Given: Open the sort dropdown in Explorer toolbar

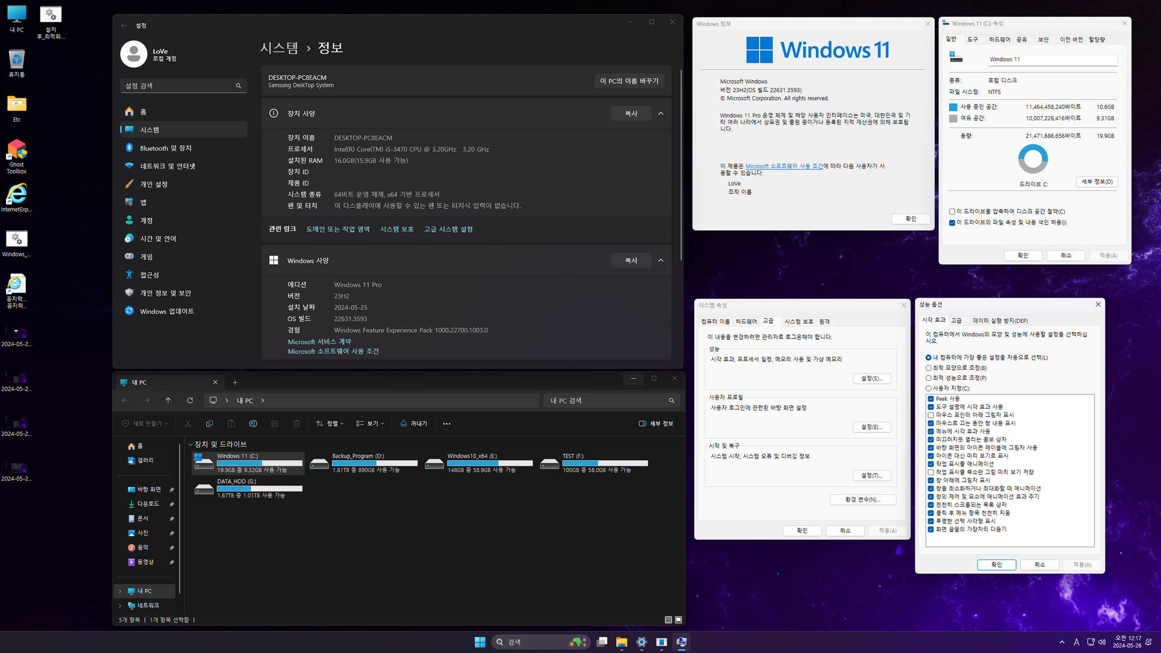Looking at the screenshot, I should [330, 424].
